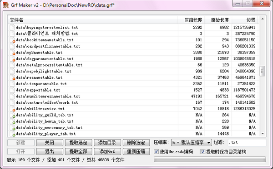
Task: Click the 提取全部 button
Action: coord(78,151)
